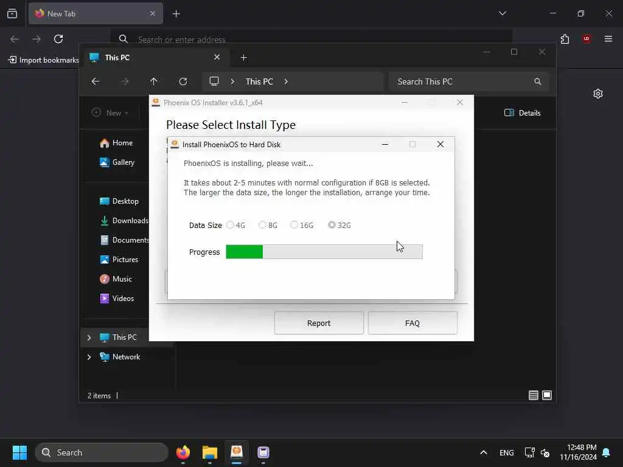Open the purple app icon on taskbar
This screenshot has width=623, height=467.
pyautogui.click(x=263, y=452)
